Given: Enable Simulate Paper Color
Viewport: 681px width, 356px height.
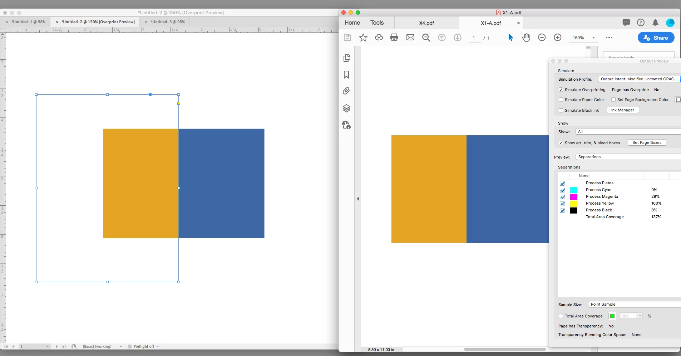Looking at the screenshot, I should pos(561,100).
